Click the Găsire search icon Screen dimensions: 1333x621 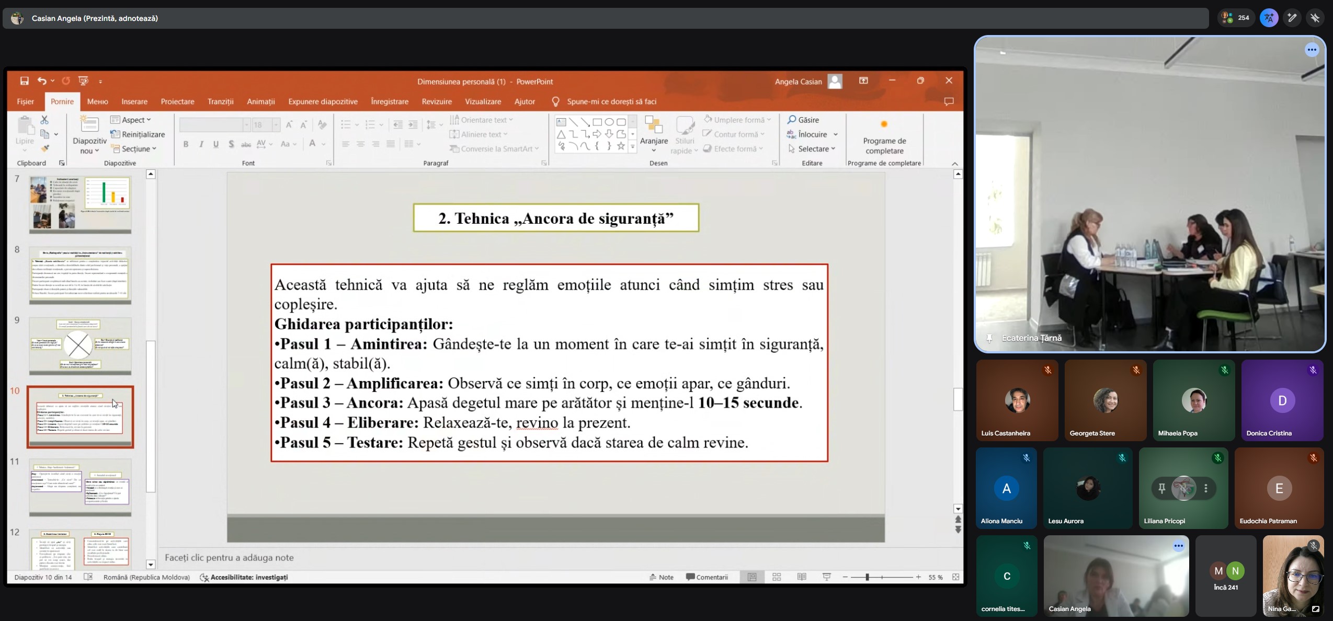792,120
